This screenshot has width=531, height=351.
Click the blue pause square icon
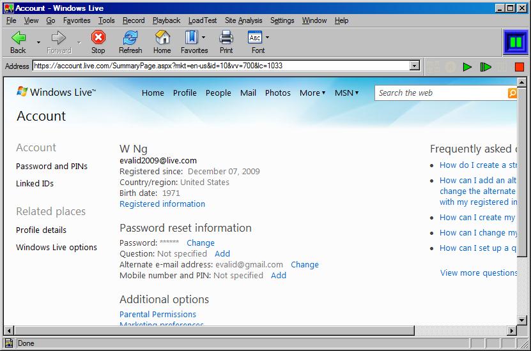click(515, 42)
